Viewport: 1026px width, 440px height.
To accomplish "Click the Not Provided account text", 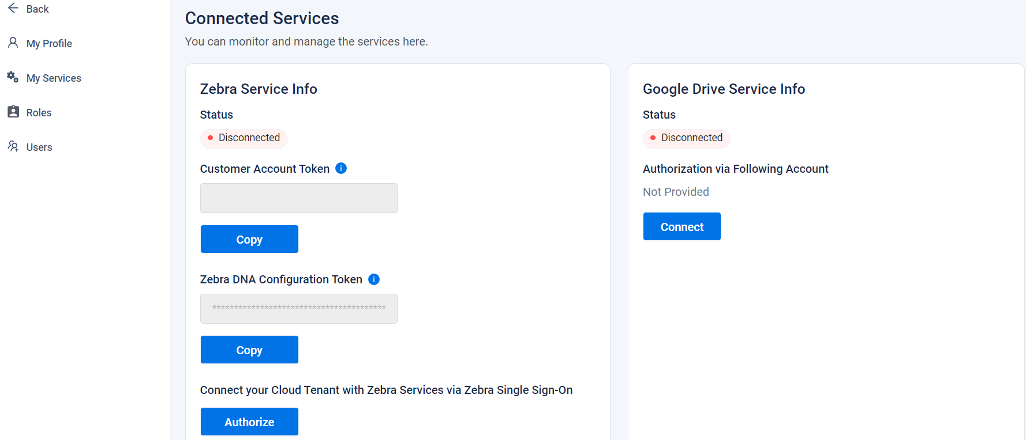I will [x=676, y=192].
